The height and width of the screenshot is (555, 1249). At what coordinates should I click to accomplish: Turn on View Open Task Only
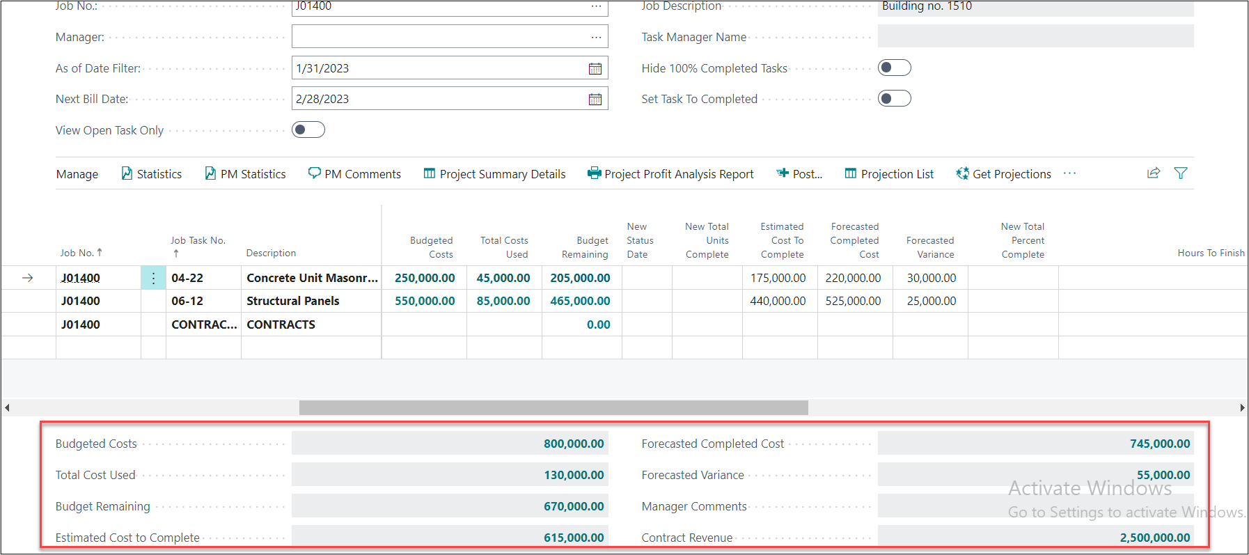(x=308, y=130)
